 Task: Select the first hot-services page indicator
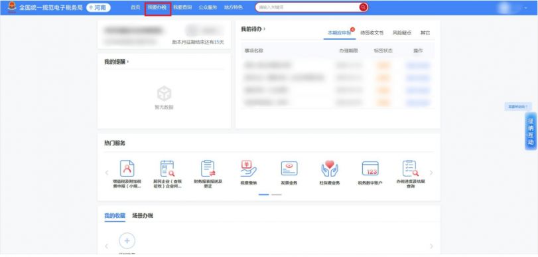[x=264, y=195]
